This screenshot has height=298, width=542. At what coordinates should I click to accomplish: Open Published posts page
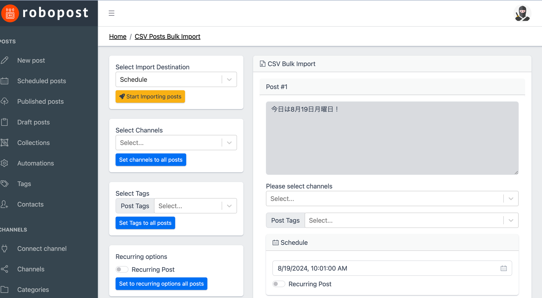(x=40, y=101)
